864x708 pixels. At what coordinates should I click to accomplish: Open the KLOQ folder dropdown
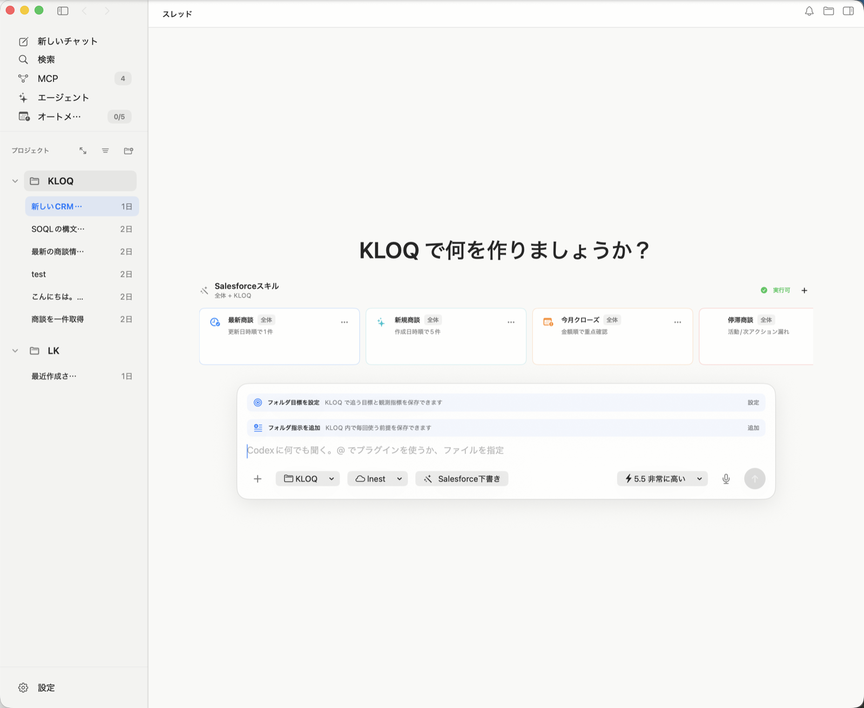308,479
